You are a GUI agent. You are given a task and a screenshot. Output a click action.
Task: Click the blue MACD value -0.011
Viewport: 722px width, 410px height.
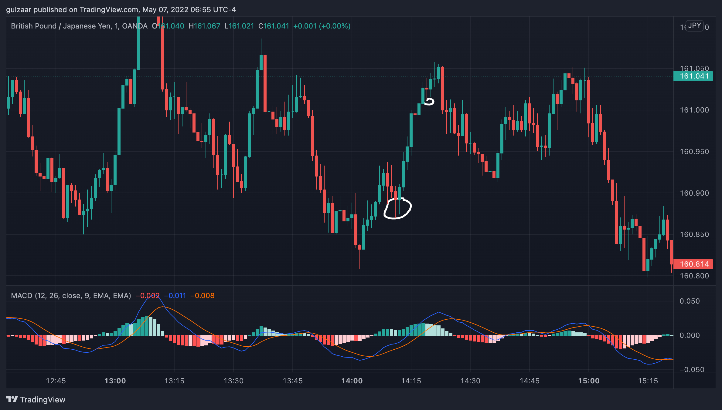175,296
